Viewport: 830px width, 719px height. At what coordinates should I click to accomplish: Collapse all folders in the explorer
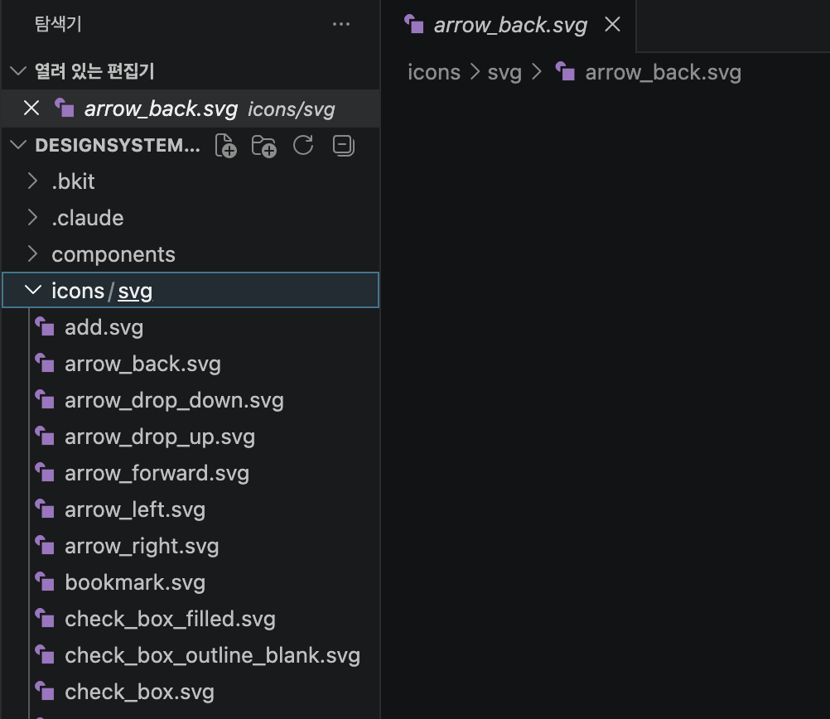[x=342, y=145]
